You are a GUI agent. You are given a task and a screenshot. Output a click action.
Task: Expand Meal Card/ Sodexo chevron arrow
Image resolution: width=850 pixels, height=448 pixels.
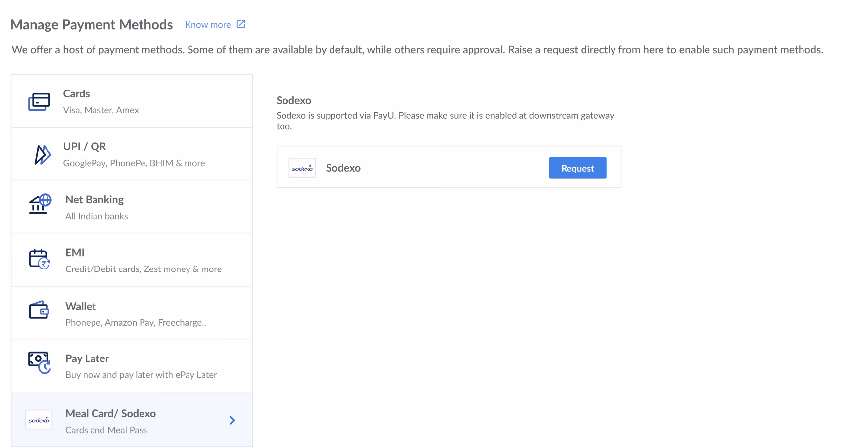[x=232, y=420]
